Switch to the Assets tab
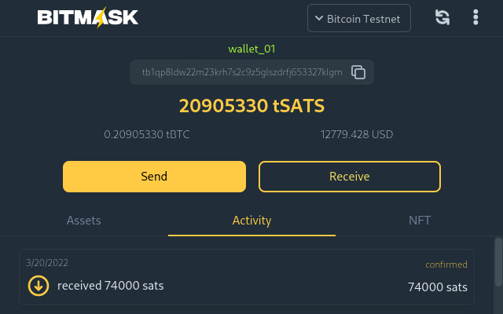 84,221
